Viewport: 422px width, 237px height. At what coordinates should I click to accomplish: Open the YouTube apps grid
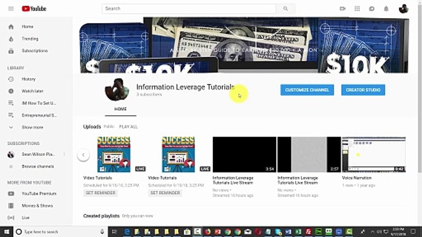pyautogui.click(x=357, y=9)
